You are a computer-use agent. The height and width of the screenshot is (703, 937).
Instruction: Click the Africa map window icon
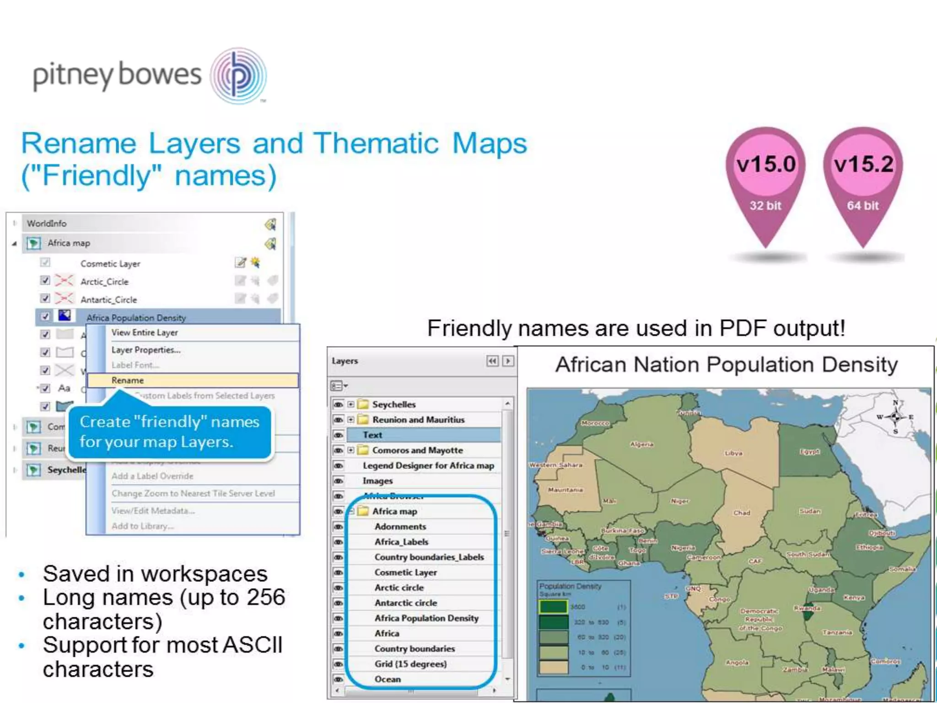point(33,243)
